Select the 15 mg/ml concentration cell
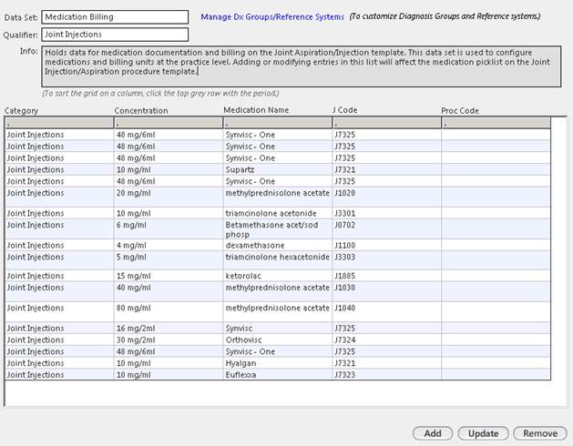 tap(169, 276)
